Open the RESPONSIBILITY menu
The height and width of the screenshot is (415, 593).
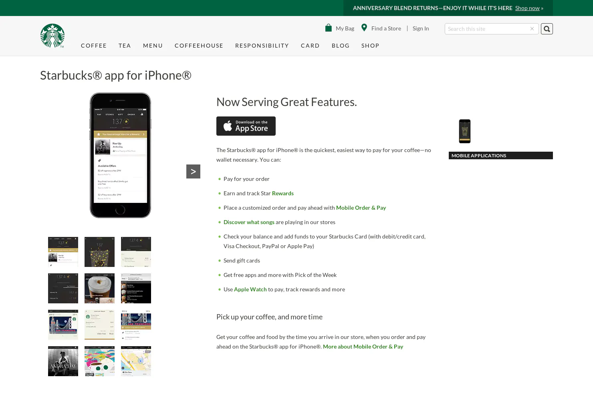coord(262,46)
